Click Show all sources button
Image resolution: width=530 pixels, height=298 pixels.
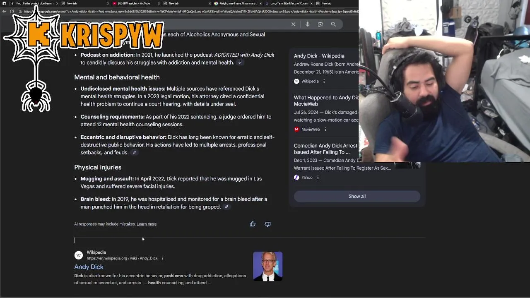[357, 196]
